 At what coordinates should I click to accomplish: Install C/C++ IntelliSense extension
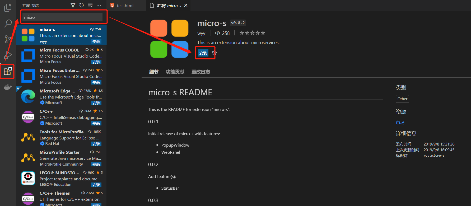(96, 123)
